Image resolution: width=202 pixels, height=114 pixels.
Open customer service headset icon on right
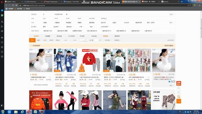(x=179, y=88)
